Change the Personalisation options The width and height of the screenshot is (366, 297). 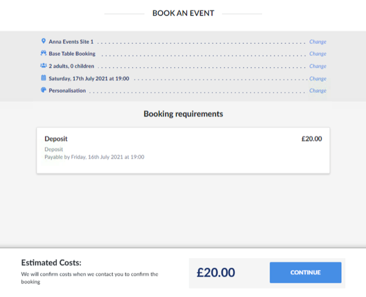(318, 90)
